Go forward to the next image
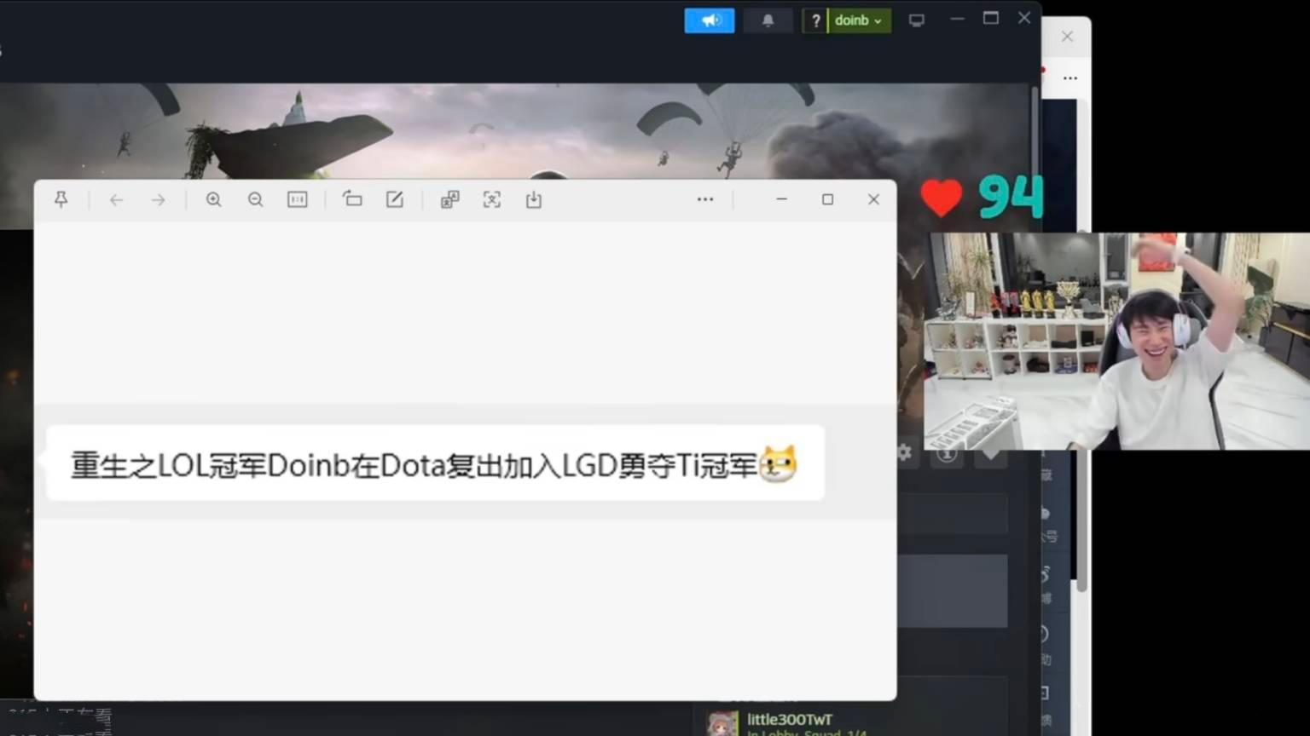Screen dimensions: 1310x736 [x=158, y=199]
